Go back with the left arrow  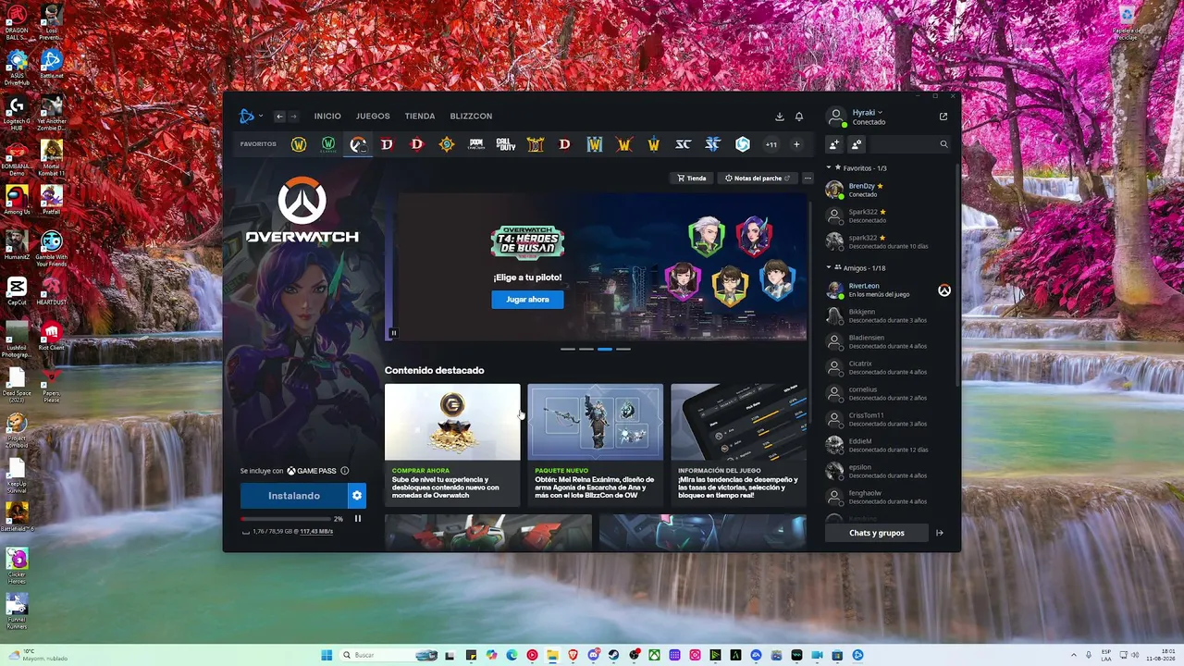click(279, 117)
